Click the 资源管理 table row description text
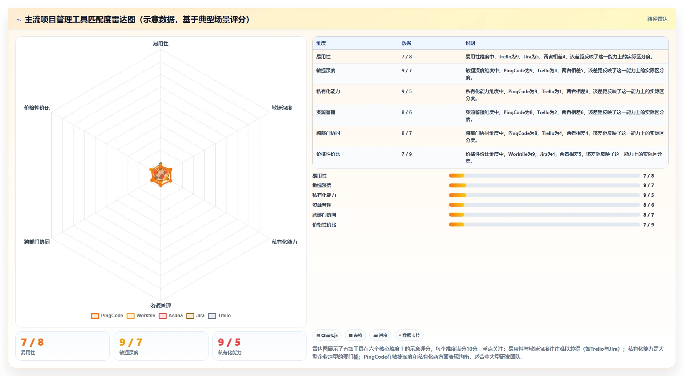Viewport: 684px width, 376px height. coord(565,116)
